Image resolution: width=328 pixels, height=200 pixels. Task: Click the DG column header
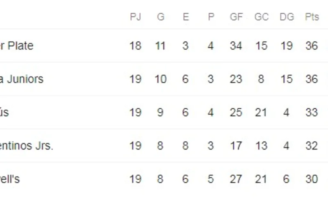click(x=287, y=17)
